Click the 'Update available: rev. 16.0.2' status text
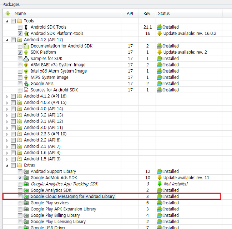Image resolution: width=232 pixels, height=229 pixels. [x=190, y=34]
